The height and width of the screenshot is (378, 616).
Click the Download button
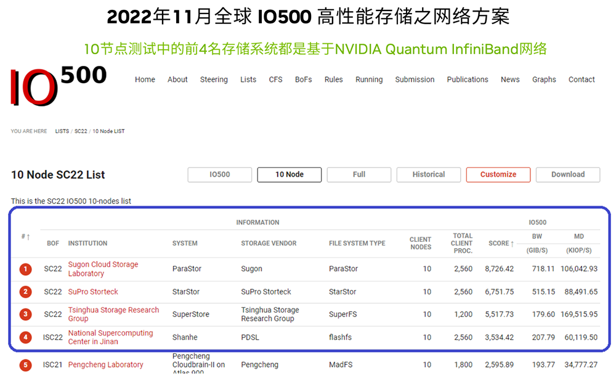click(x=568, y=175)
